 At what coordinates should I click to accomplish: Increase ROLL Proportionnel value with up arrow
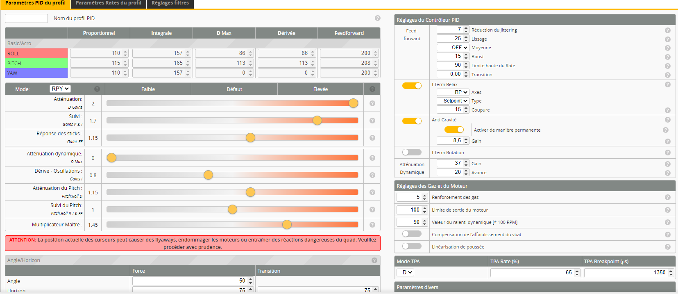(125, 52)
